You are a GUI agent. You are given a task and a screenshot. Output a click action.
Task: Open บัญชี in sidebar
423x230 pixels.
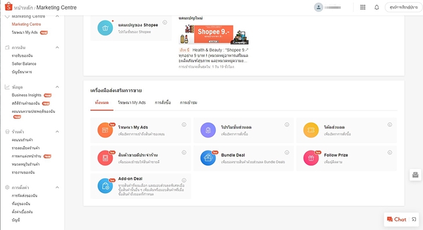pos(16,220)
